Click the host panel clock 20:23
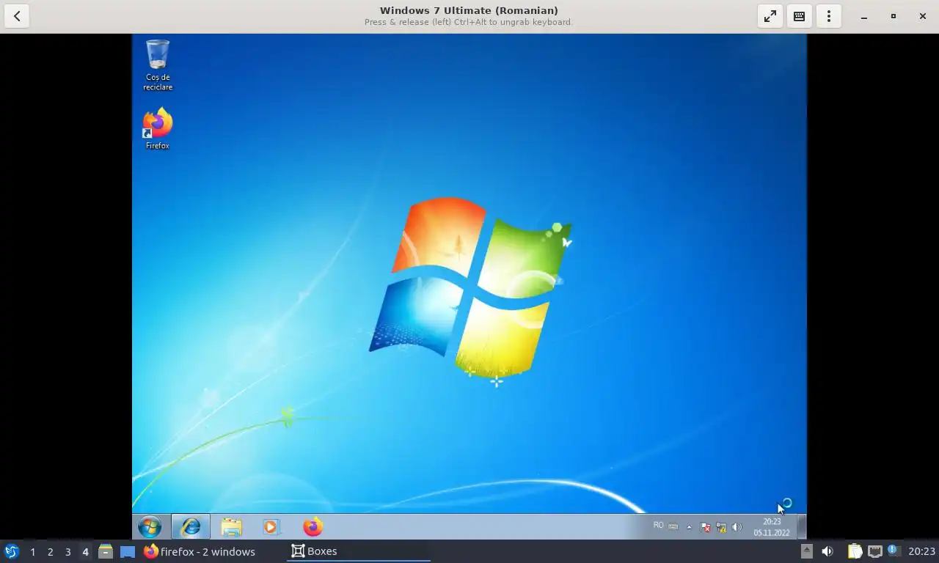The width and height of the screenshot is (939, 563). pos(921,551)
